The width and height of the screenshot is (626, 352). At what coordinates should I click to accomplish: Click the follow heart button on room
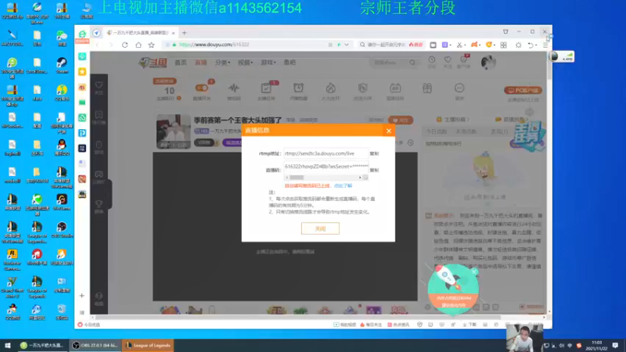click(x=400, y=120)
